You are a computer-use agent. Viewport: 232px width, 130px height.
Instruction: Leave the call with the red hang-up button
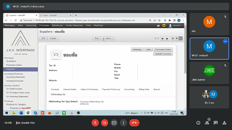click(x=134, y=123)
